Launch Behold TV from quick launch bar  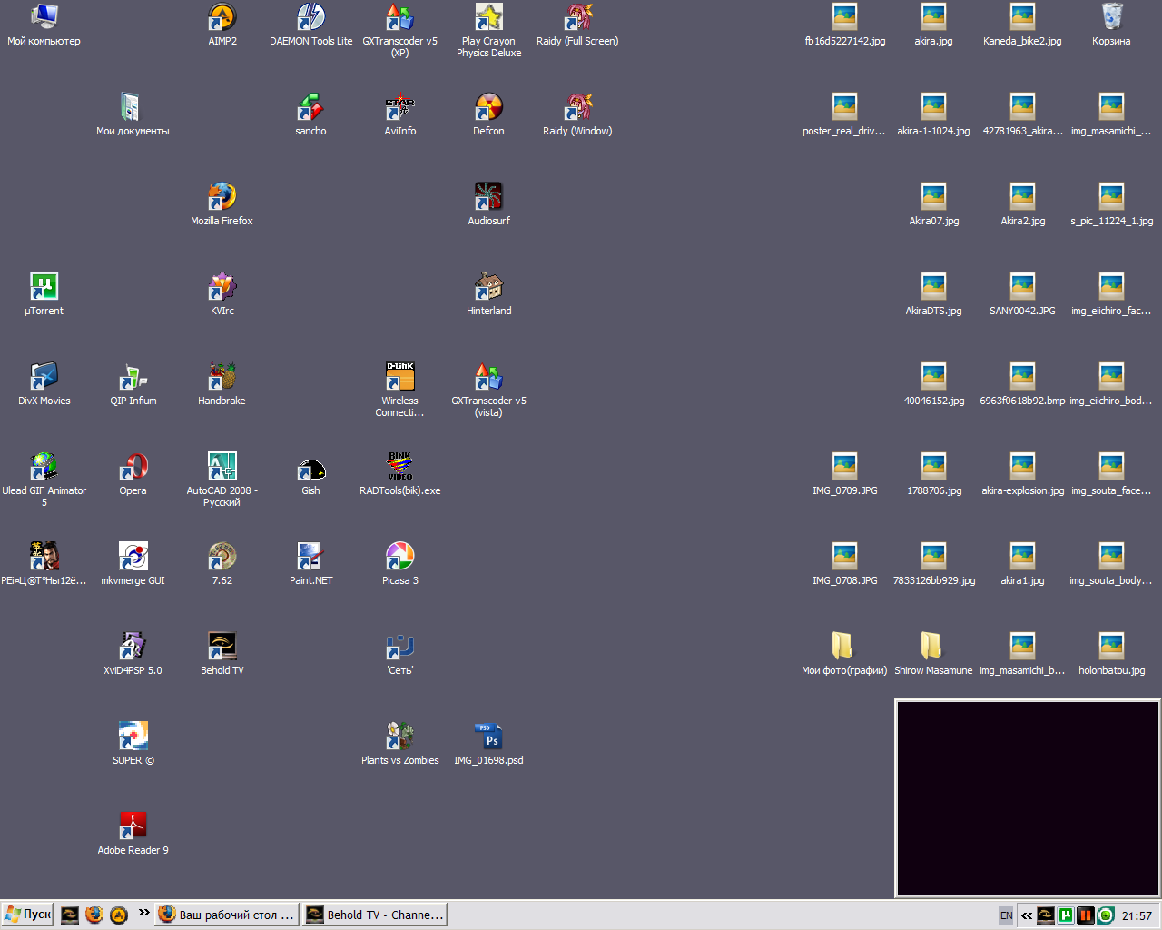click(x=70, y=915)
